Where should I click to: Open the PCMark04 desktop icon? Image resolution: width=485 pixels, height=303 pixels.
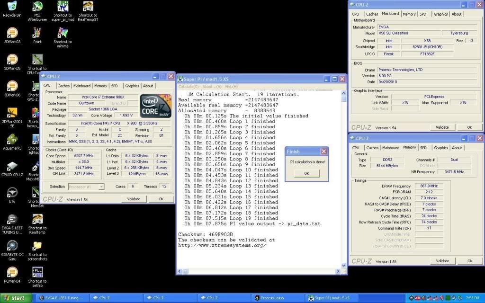tap(12, 272)
